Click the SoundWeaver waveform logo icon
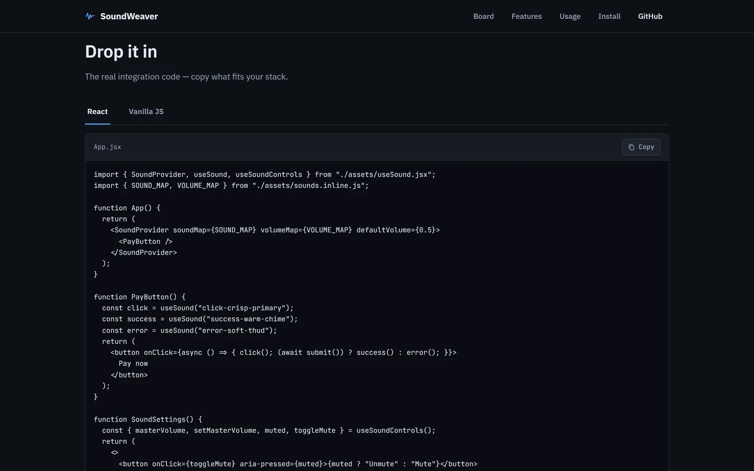The height and width of the screenshot is (471, 754). click(90, 16)
